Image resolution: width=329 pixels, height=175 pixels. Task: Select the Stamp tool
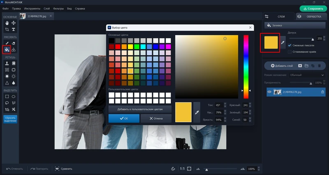pyautogui.click(x=7, y=63)
